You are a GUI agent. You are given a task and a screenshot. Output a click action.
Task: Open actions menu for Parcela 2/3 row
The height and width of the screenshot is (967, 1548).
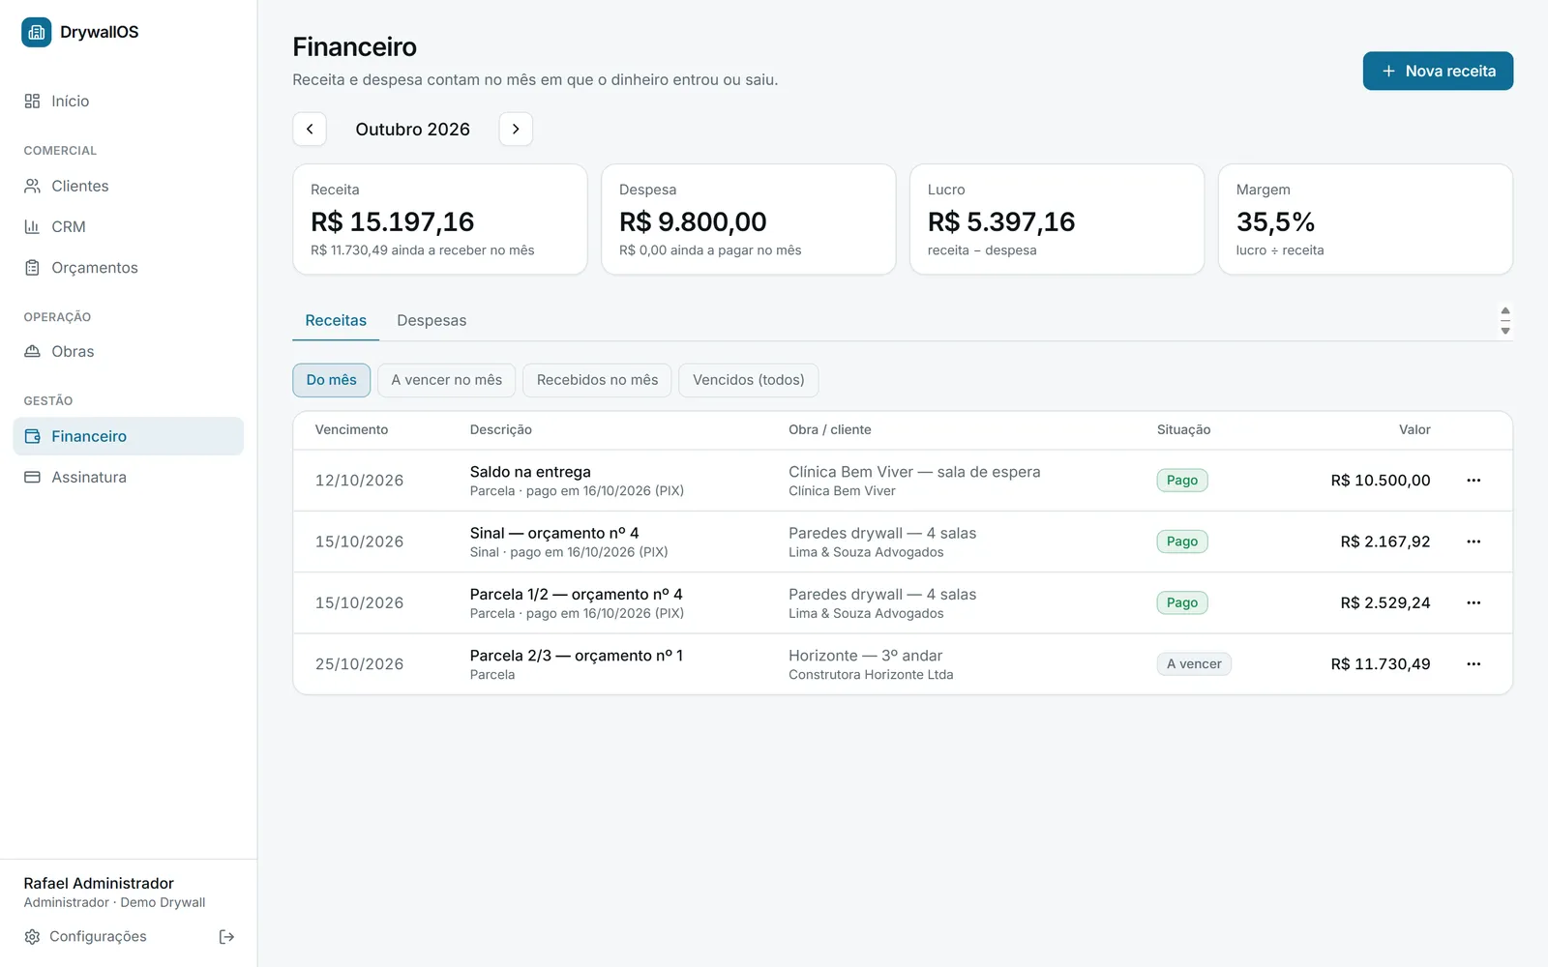[1474, 664]
